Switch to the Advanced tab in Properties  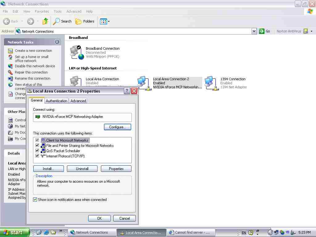pyautogui.click(x=78, y=101)
